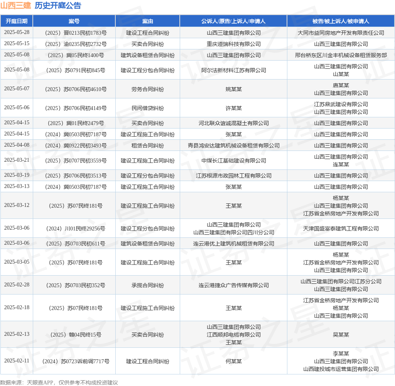
Task: Click the '被告/被上诉人/被申请人' column header
Action: [341, 21]
